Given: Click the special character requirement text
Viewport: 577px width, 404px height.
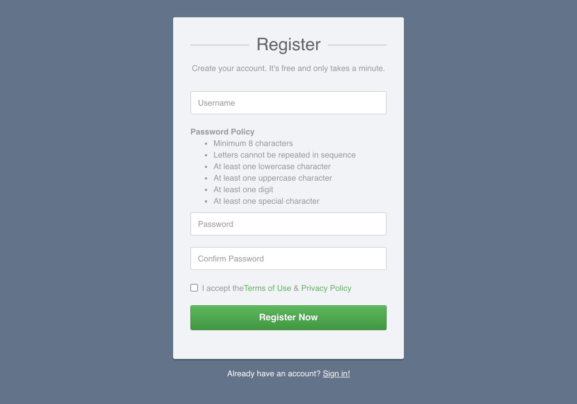Looking at the screenshot, I should (267, 201).
